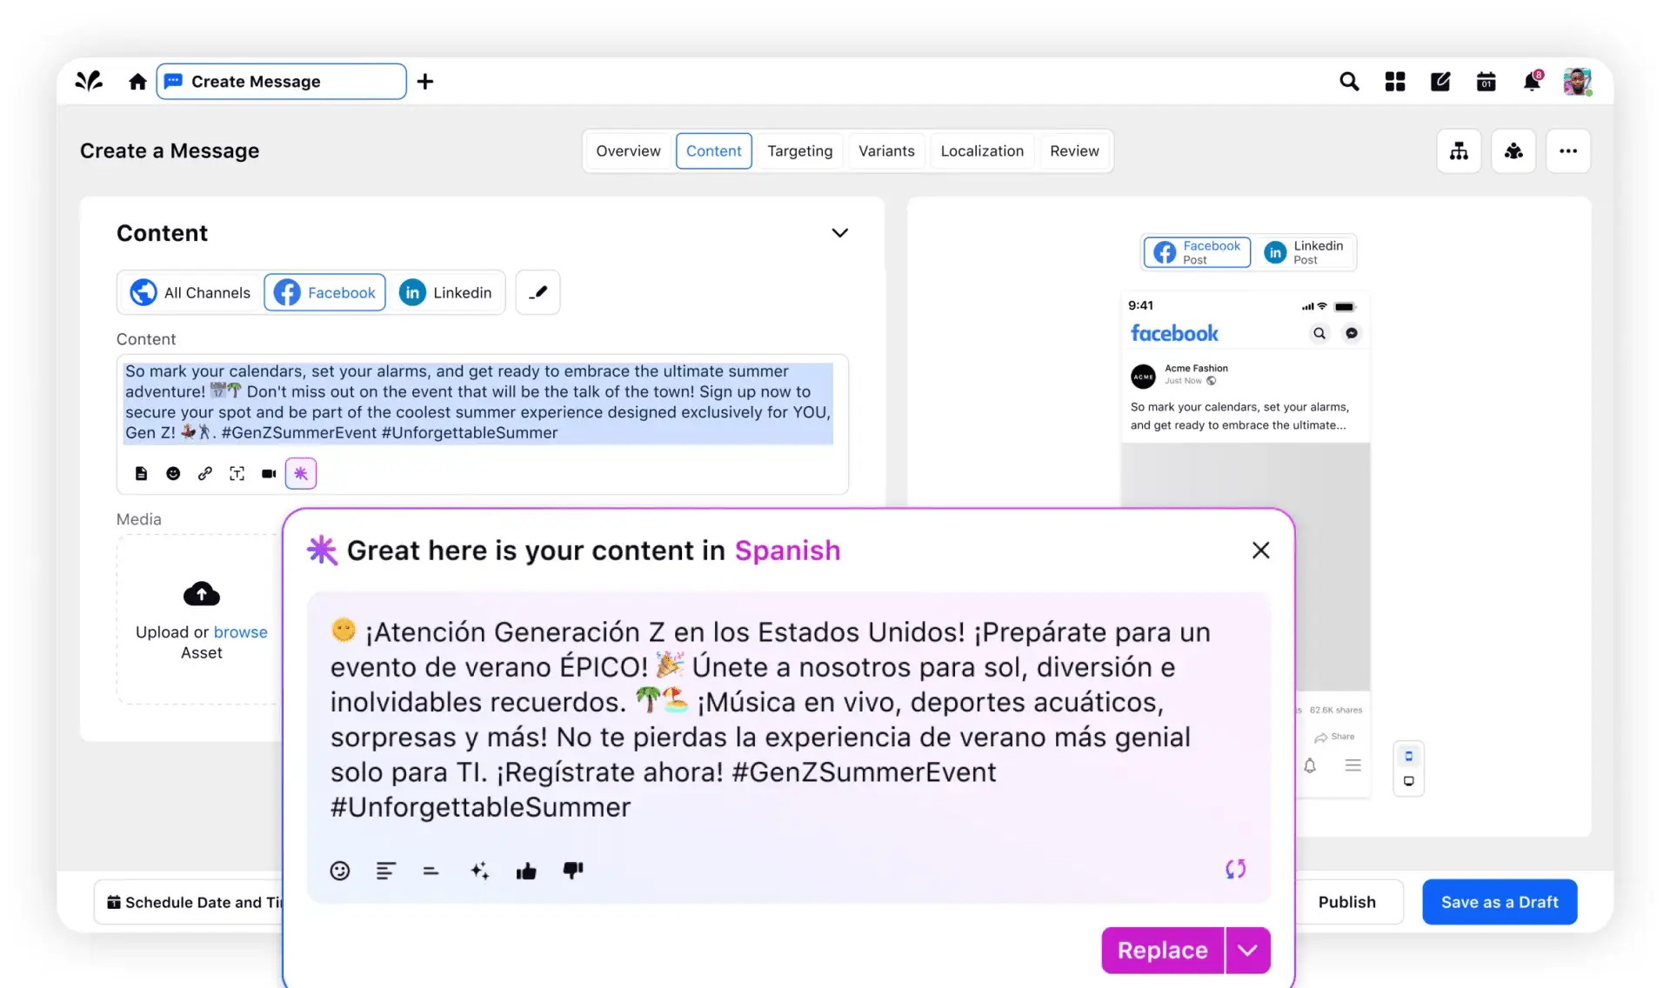The width and height of the screenshot is (1670, 988).
Task: Click the content text input field
Action: (x=482, y=403)
